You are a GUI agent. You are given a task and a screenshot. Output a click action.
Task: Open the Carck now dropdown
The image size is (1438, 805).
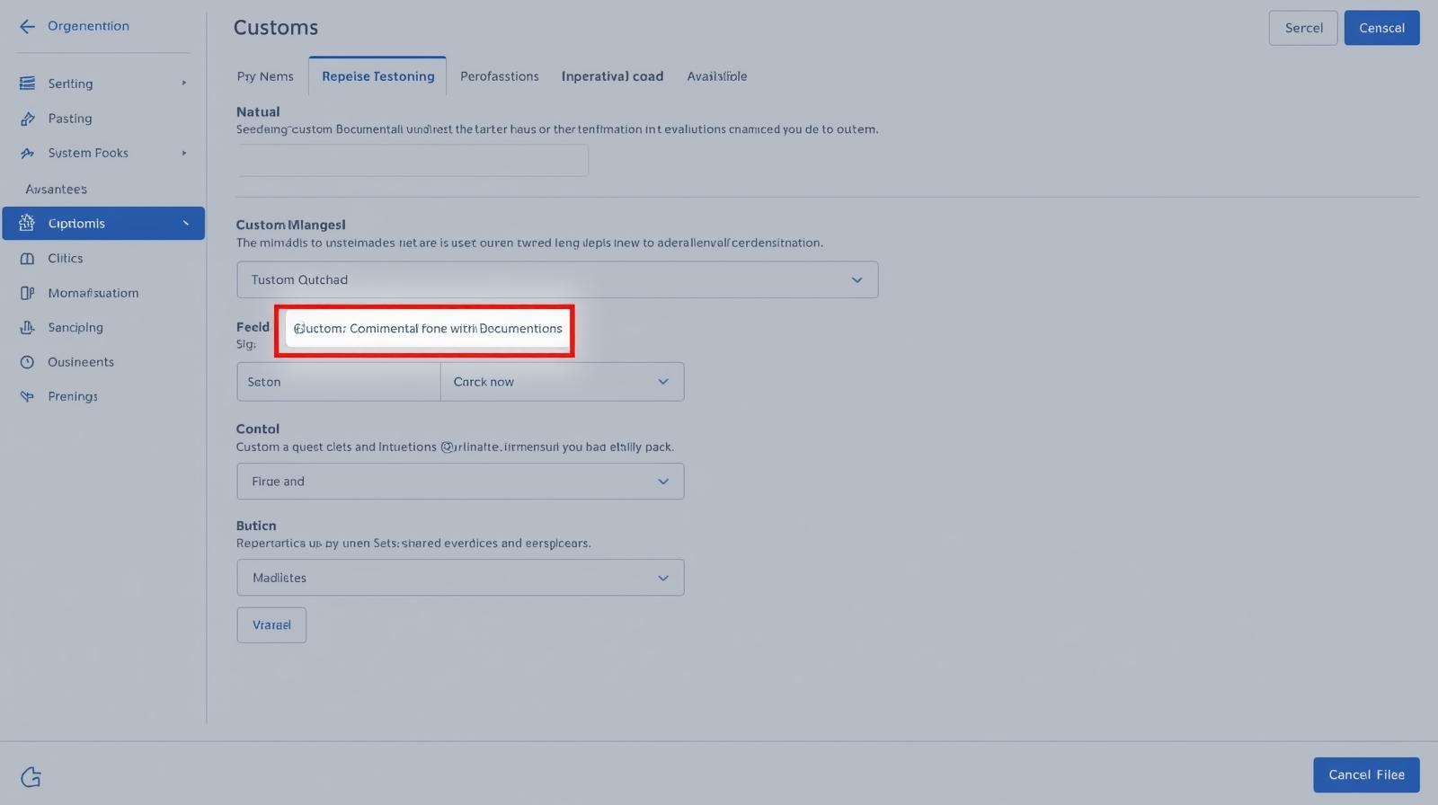[562, 382]
